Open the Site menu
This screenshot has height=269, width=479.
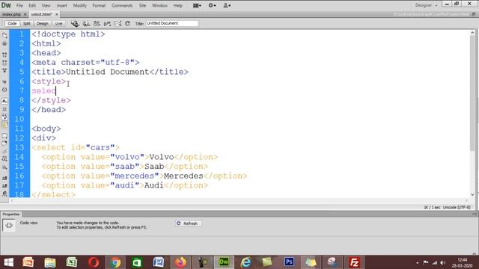pos(142,5)
